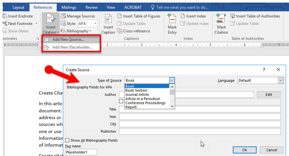Screen dimensions: 289x156
Task: Click Update Table in Table of Authorities group
Action: click(x=244, y=24)
